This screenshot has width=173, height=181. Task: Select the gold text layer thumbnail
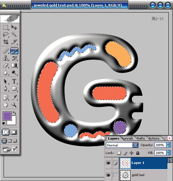[x=125, y=175]
